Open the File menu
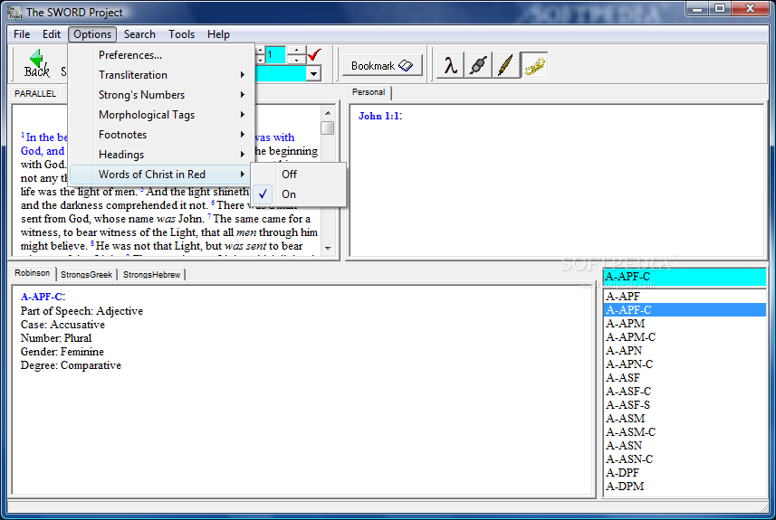 point(22,34)
